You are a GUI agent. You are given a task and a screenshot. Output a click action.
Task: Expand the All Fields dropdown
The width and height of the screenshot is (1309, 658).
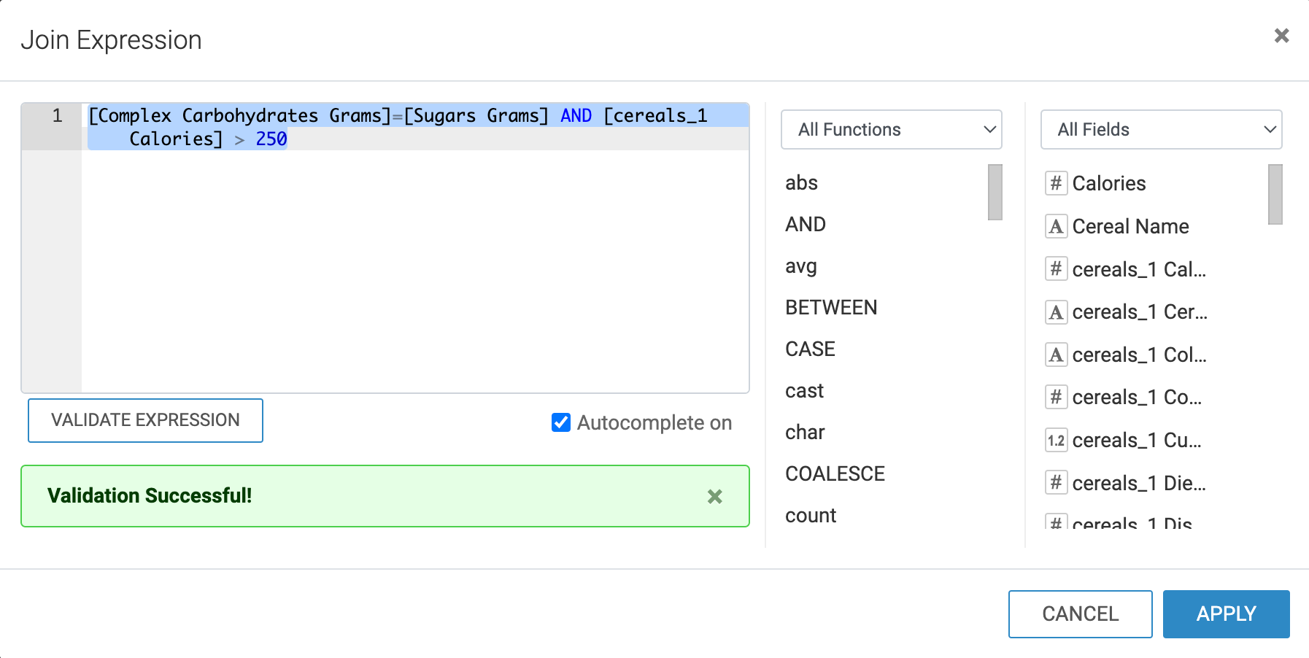[1161, 130]
